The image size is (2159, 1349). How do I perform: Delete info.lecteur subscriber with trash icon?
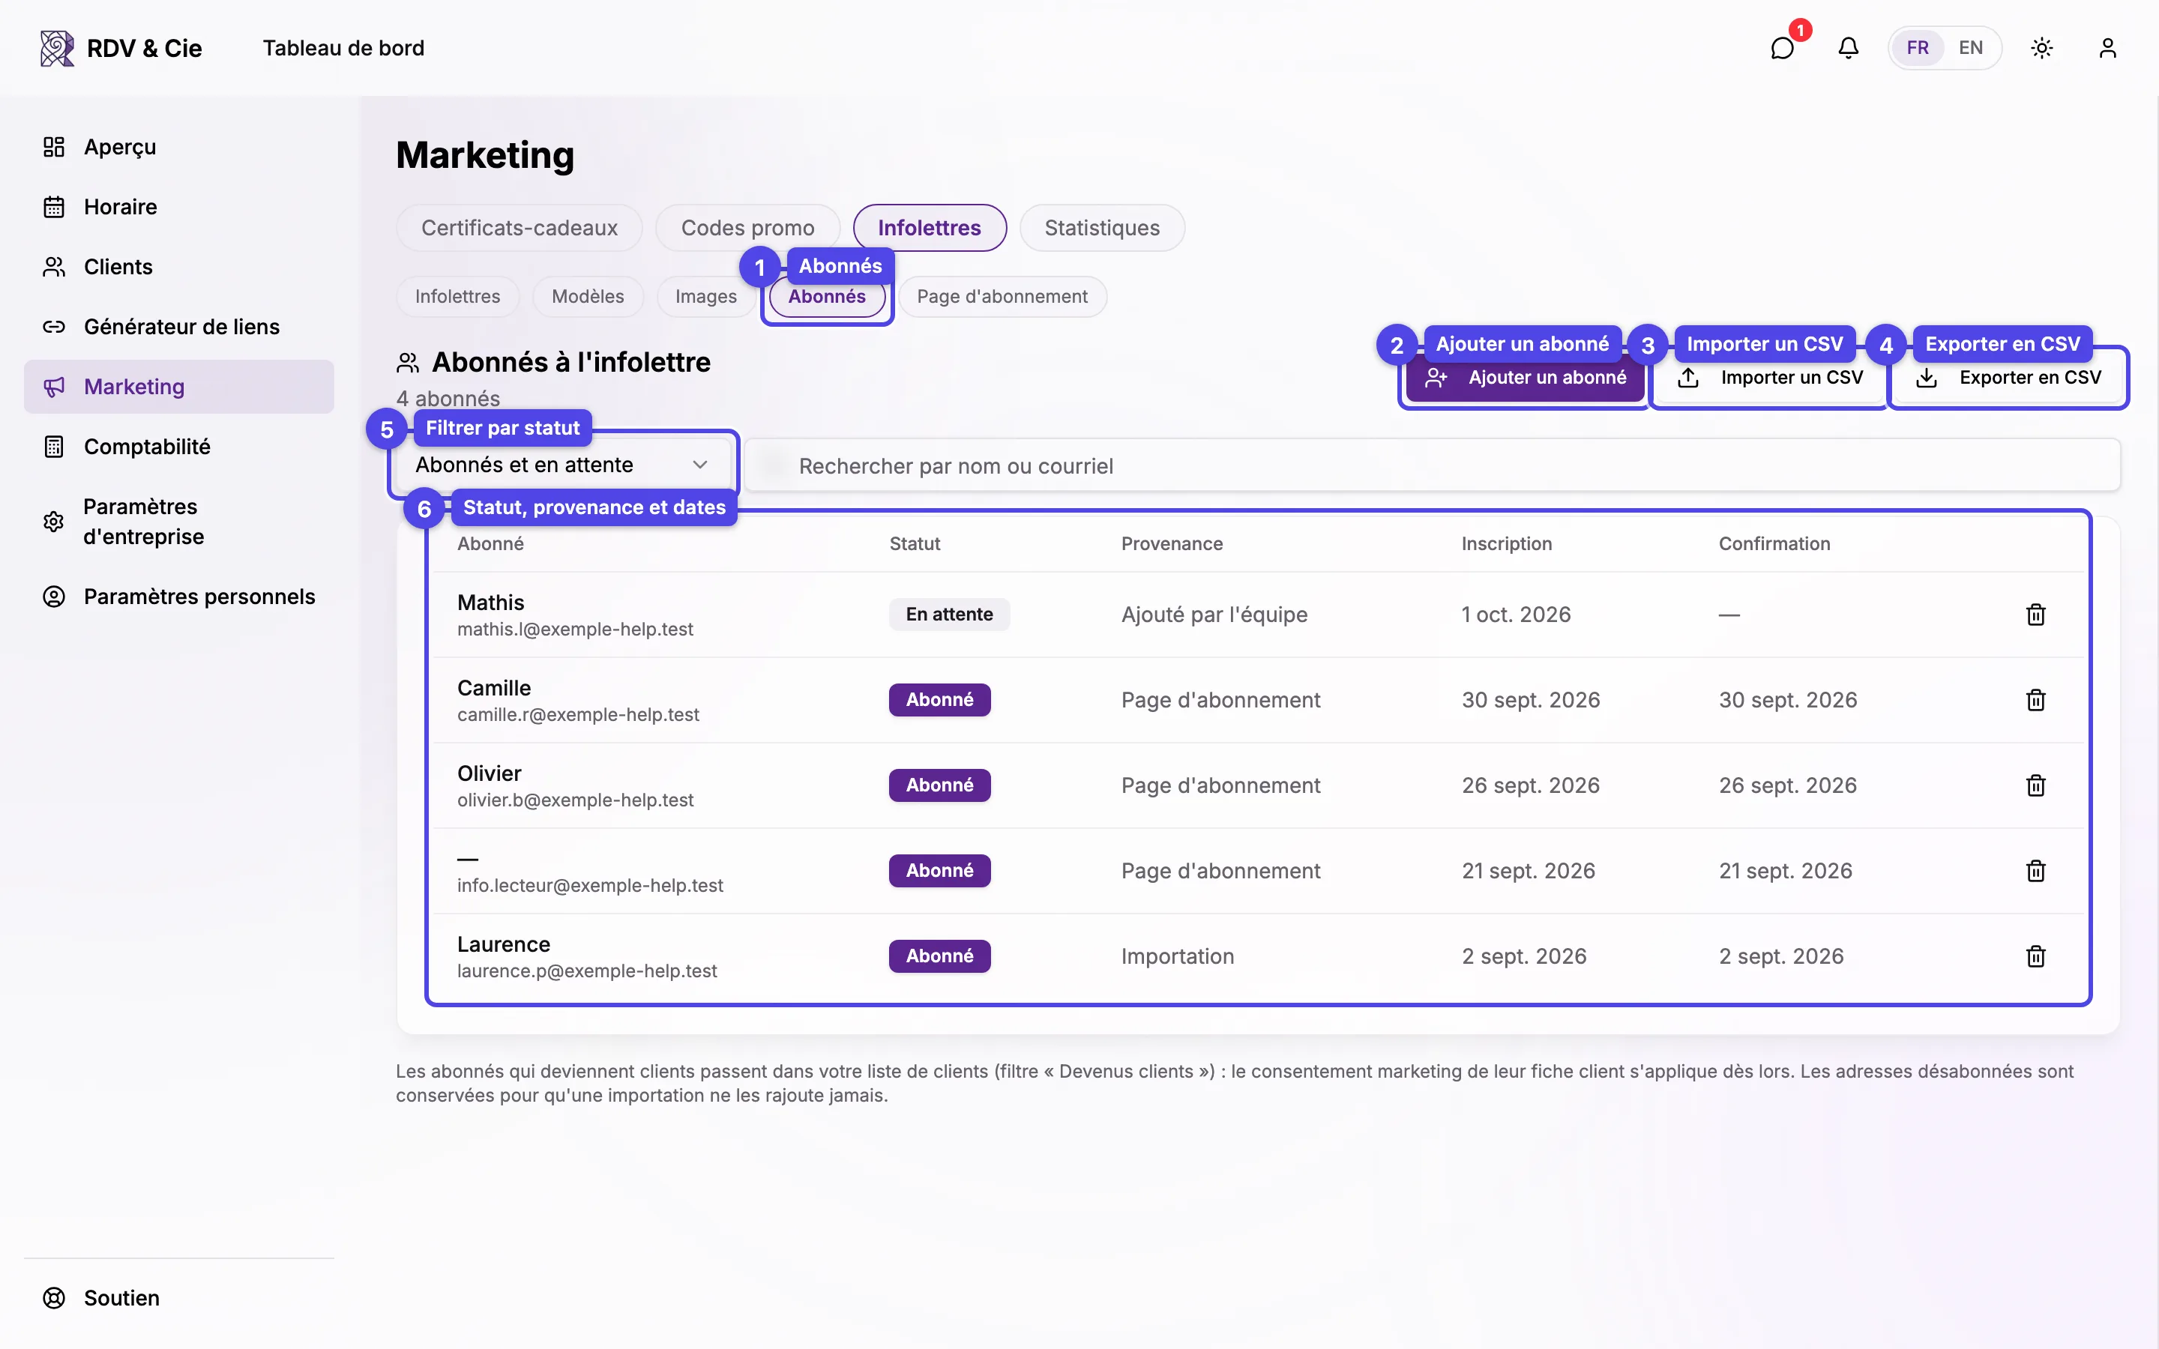[x=2035, y=871]
